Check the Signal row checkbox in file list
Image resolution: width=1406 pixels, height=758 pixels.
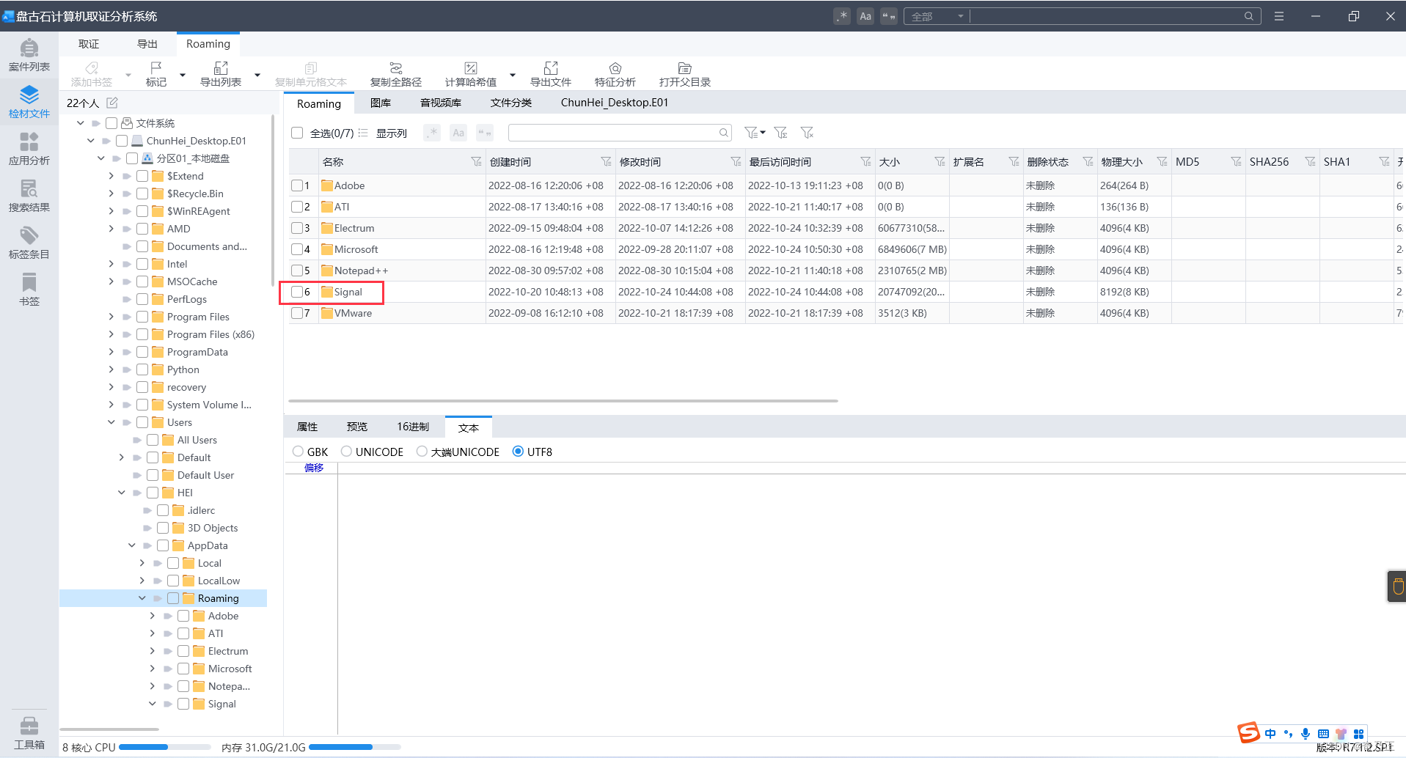[297, 292]
